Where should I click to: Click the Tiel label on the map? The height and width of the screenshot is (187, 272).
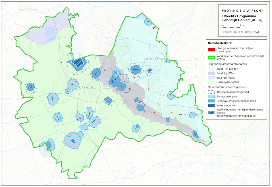point(163,166)
